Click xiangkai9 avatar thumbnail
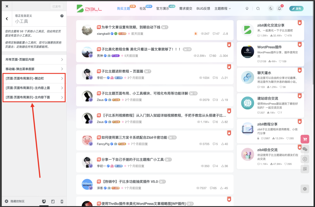The image size is (315, 207). (87, 30)
